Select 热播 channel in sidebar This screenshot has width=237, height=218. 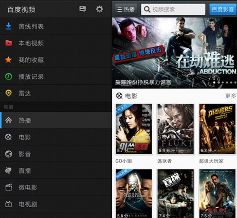pos(56,120)
